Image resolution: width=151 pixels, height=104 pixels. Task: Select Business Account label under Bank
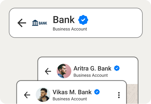70,29
